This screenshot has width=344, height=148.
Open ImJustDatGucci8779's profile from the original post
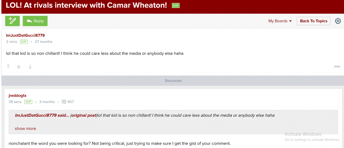click(x=25, y=35)
